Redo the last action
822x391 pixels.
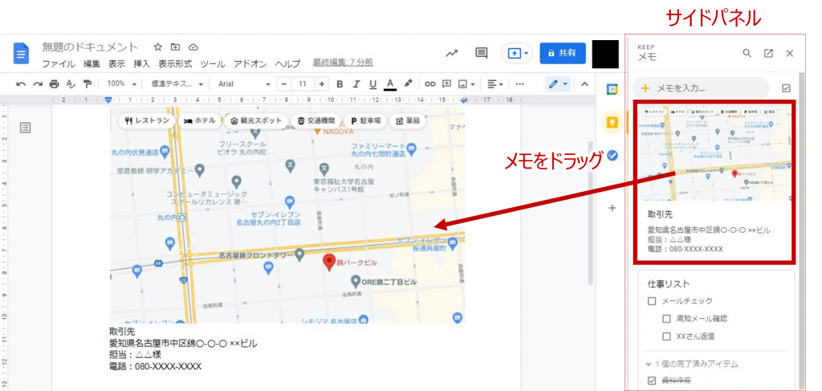point(37,83)
